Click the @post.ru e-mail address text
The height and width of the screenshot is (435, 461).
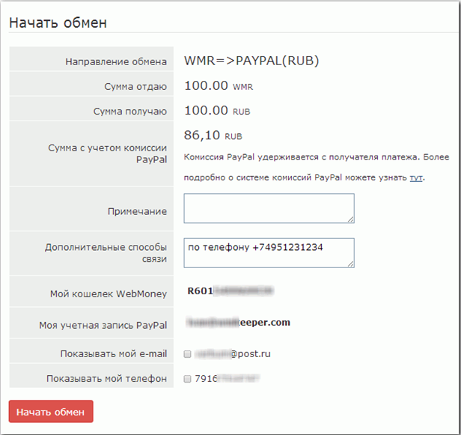(232, 354)
